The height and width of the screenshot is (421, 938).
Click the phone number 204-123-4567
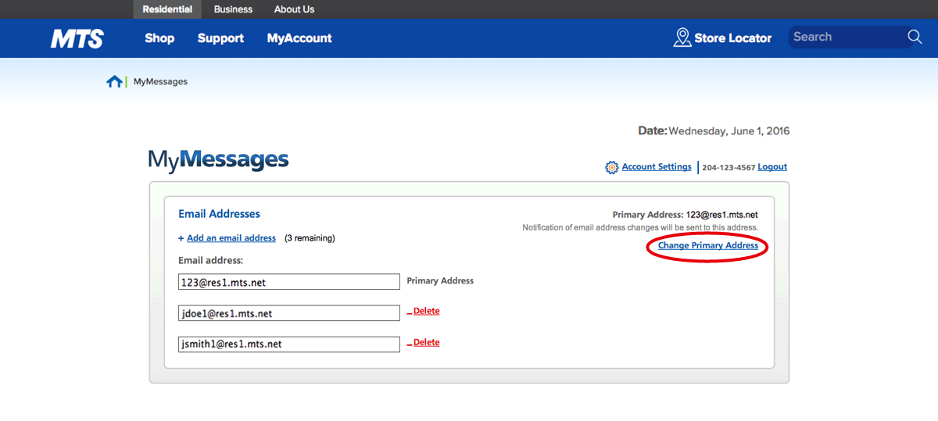pyautogui.click(x=728, y=167)
